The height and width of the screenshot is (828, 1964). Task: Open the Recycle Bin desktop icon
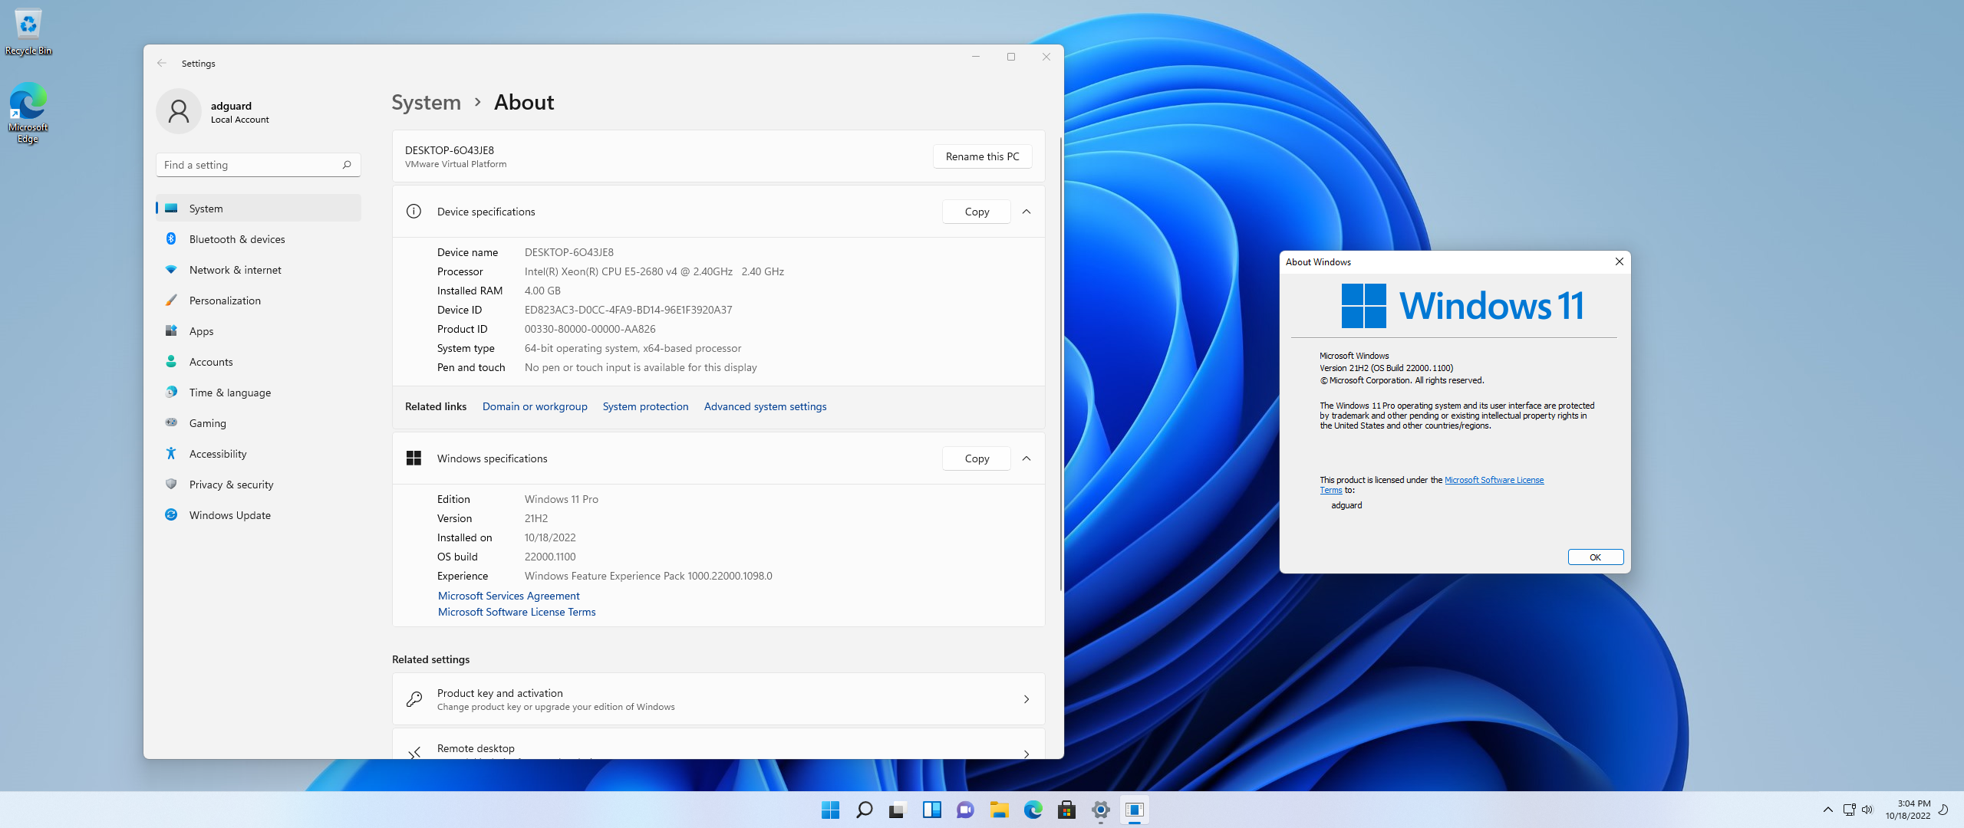28,31
